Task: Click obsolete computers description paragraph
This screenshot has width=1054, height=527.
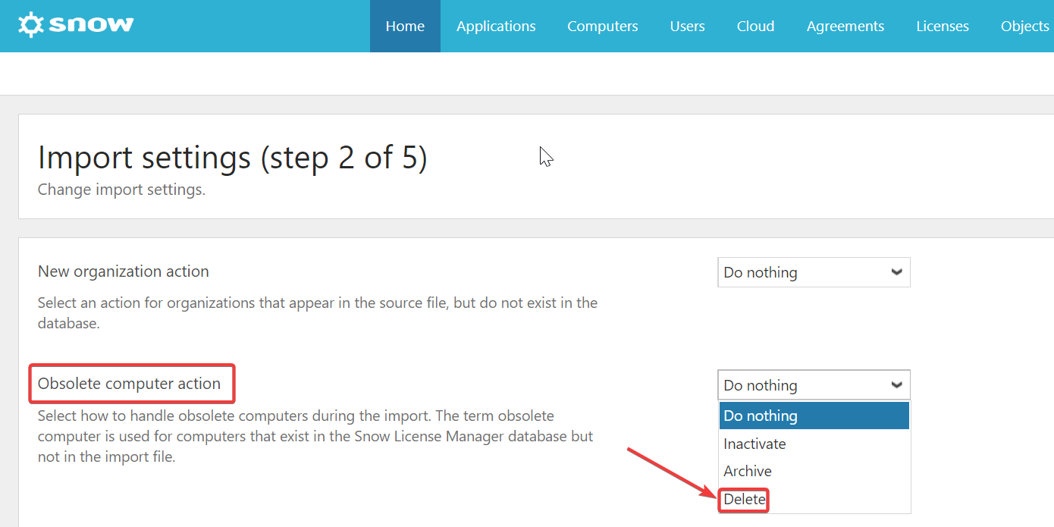Action: (315, 437)
